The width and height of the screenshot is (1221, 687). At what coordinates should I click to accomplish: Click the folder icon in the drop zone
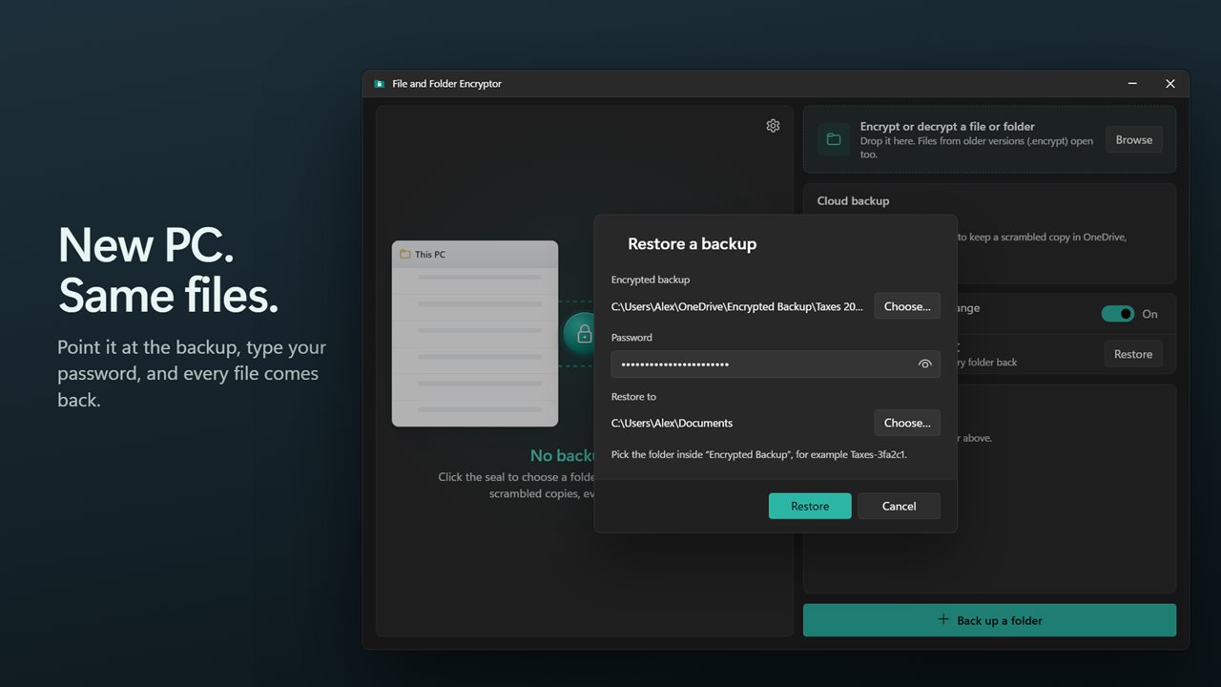pos(834,139)
